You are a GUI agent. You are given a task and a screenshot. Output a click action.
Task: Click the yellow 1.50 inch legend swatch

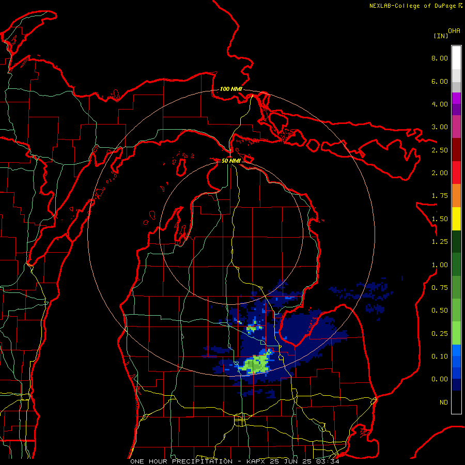pyautogui.click(x=456, y=219)
